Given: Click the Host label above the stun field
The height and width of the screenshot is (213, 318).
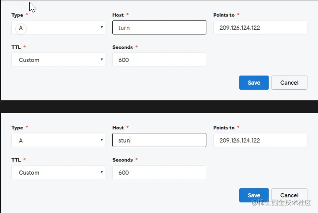Looking at the screenshot, I should pyautogui.click(x=118, y=128).
